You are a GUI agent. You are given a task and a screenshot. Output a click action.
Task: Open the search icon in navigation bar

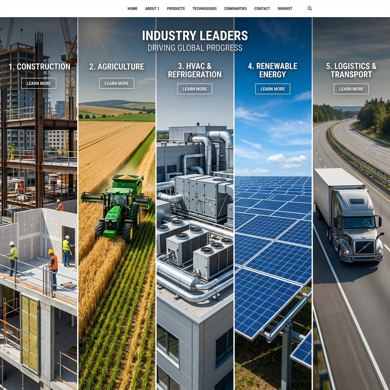coord(310,8)
